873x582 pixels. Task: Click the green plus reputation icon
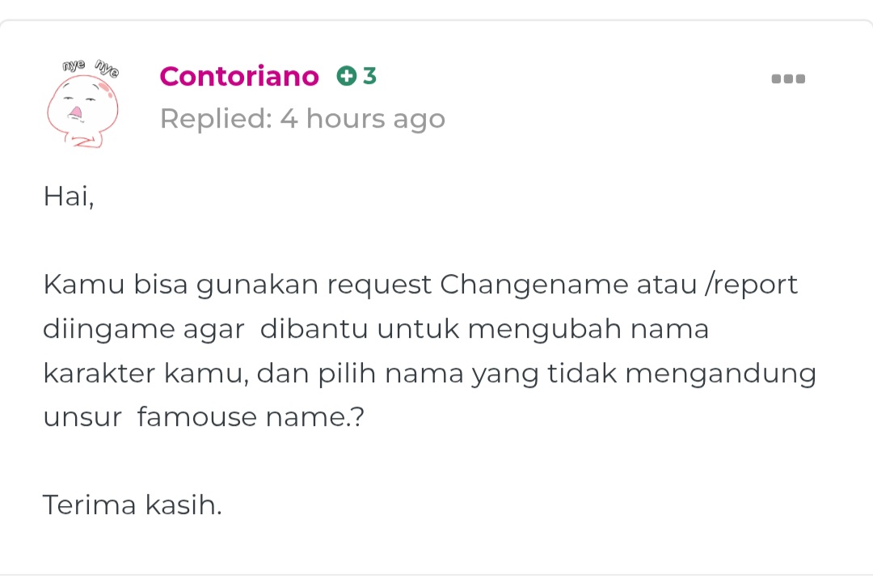(x=346, y=76)
